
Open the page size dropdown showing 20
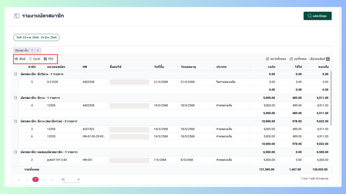[x=71, y=179]
